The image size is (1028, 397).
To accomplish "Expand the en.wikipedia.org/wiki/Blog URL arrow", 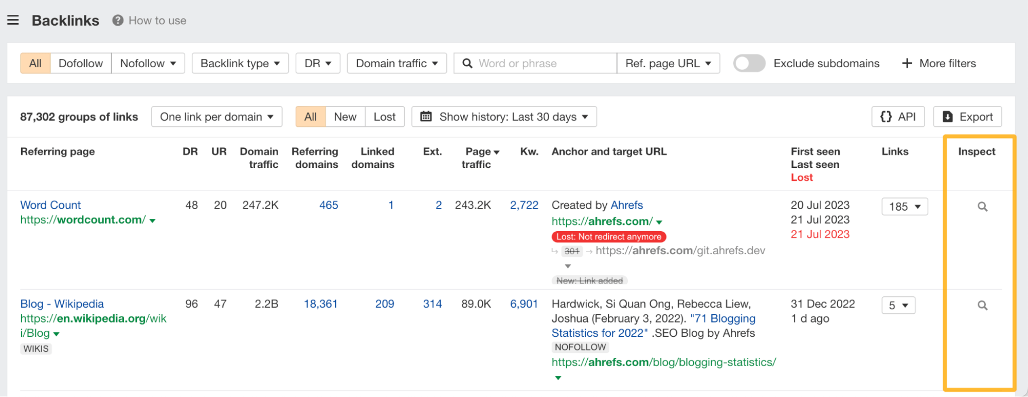I will click(x=57, y=334).
